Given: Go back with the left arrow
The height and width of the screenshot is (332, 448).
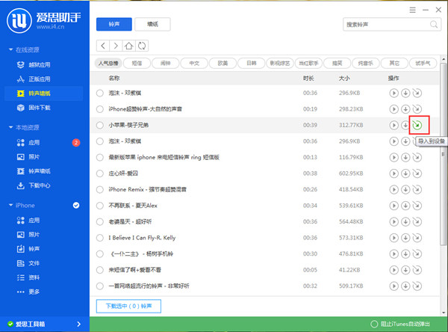Looking at the screenshot, I should pos(102,46).
